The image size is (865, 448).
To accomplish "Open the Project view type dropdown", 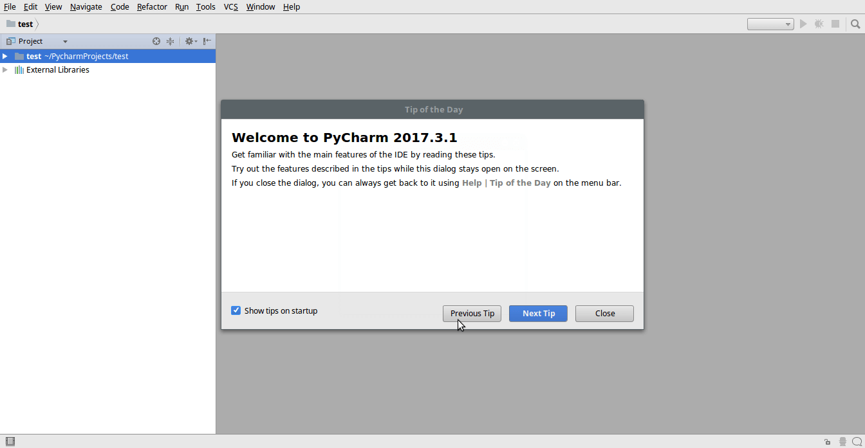I will tap(65, 41).
